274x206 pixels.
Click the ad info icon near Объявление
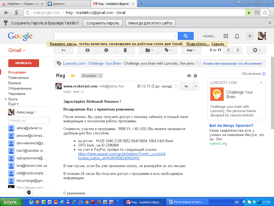[x=264, y=74]
